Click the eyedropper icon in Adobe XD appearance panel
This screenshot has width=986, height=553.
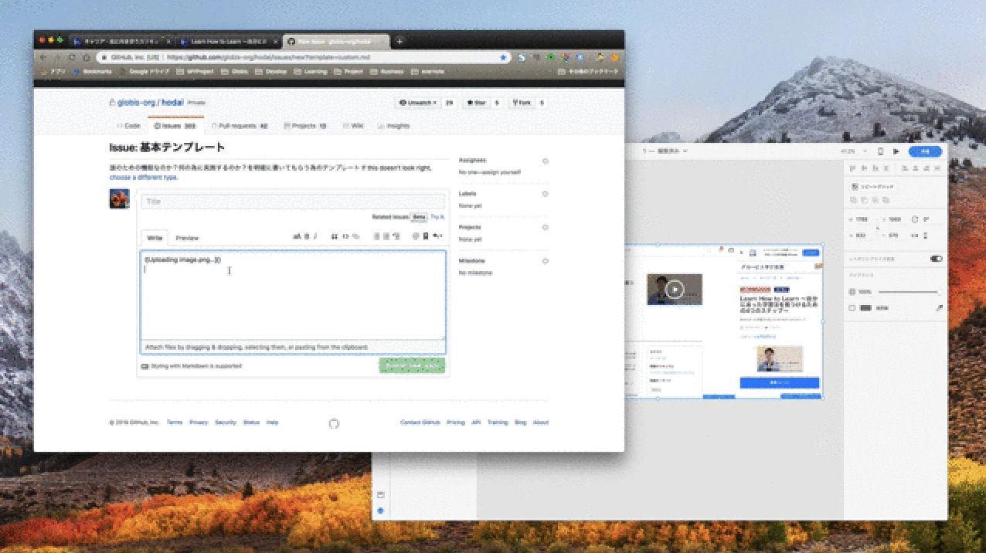pos(940,307)
